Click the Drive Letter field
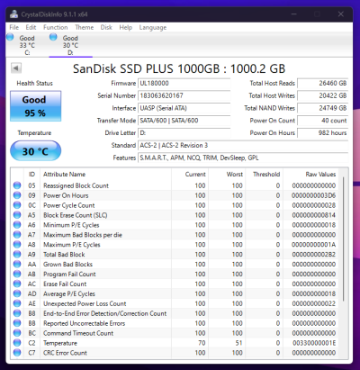Viewport: 360px width, 370px height. point(184,133)
